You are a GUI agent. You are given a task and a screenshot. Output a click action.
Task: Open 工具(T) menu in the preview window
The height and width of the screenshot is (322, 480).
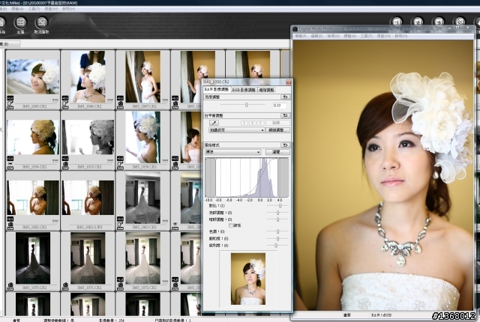pos(367,36)
